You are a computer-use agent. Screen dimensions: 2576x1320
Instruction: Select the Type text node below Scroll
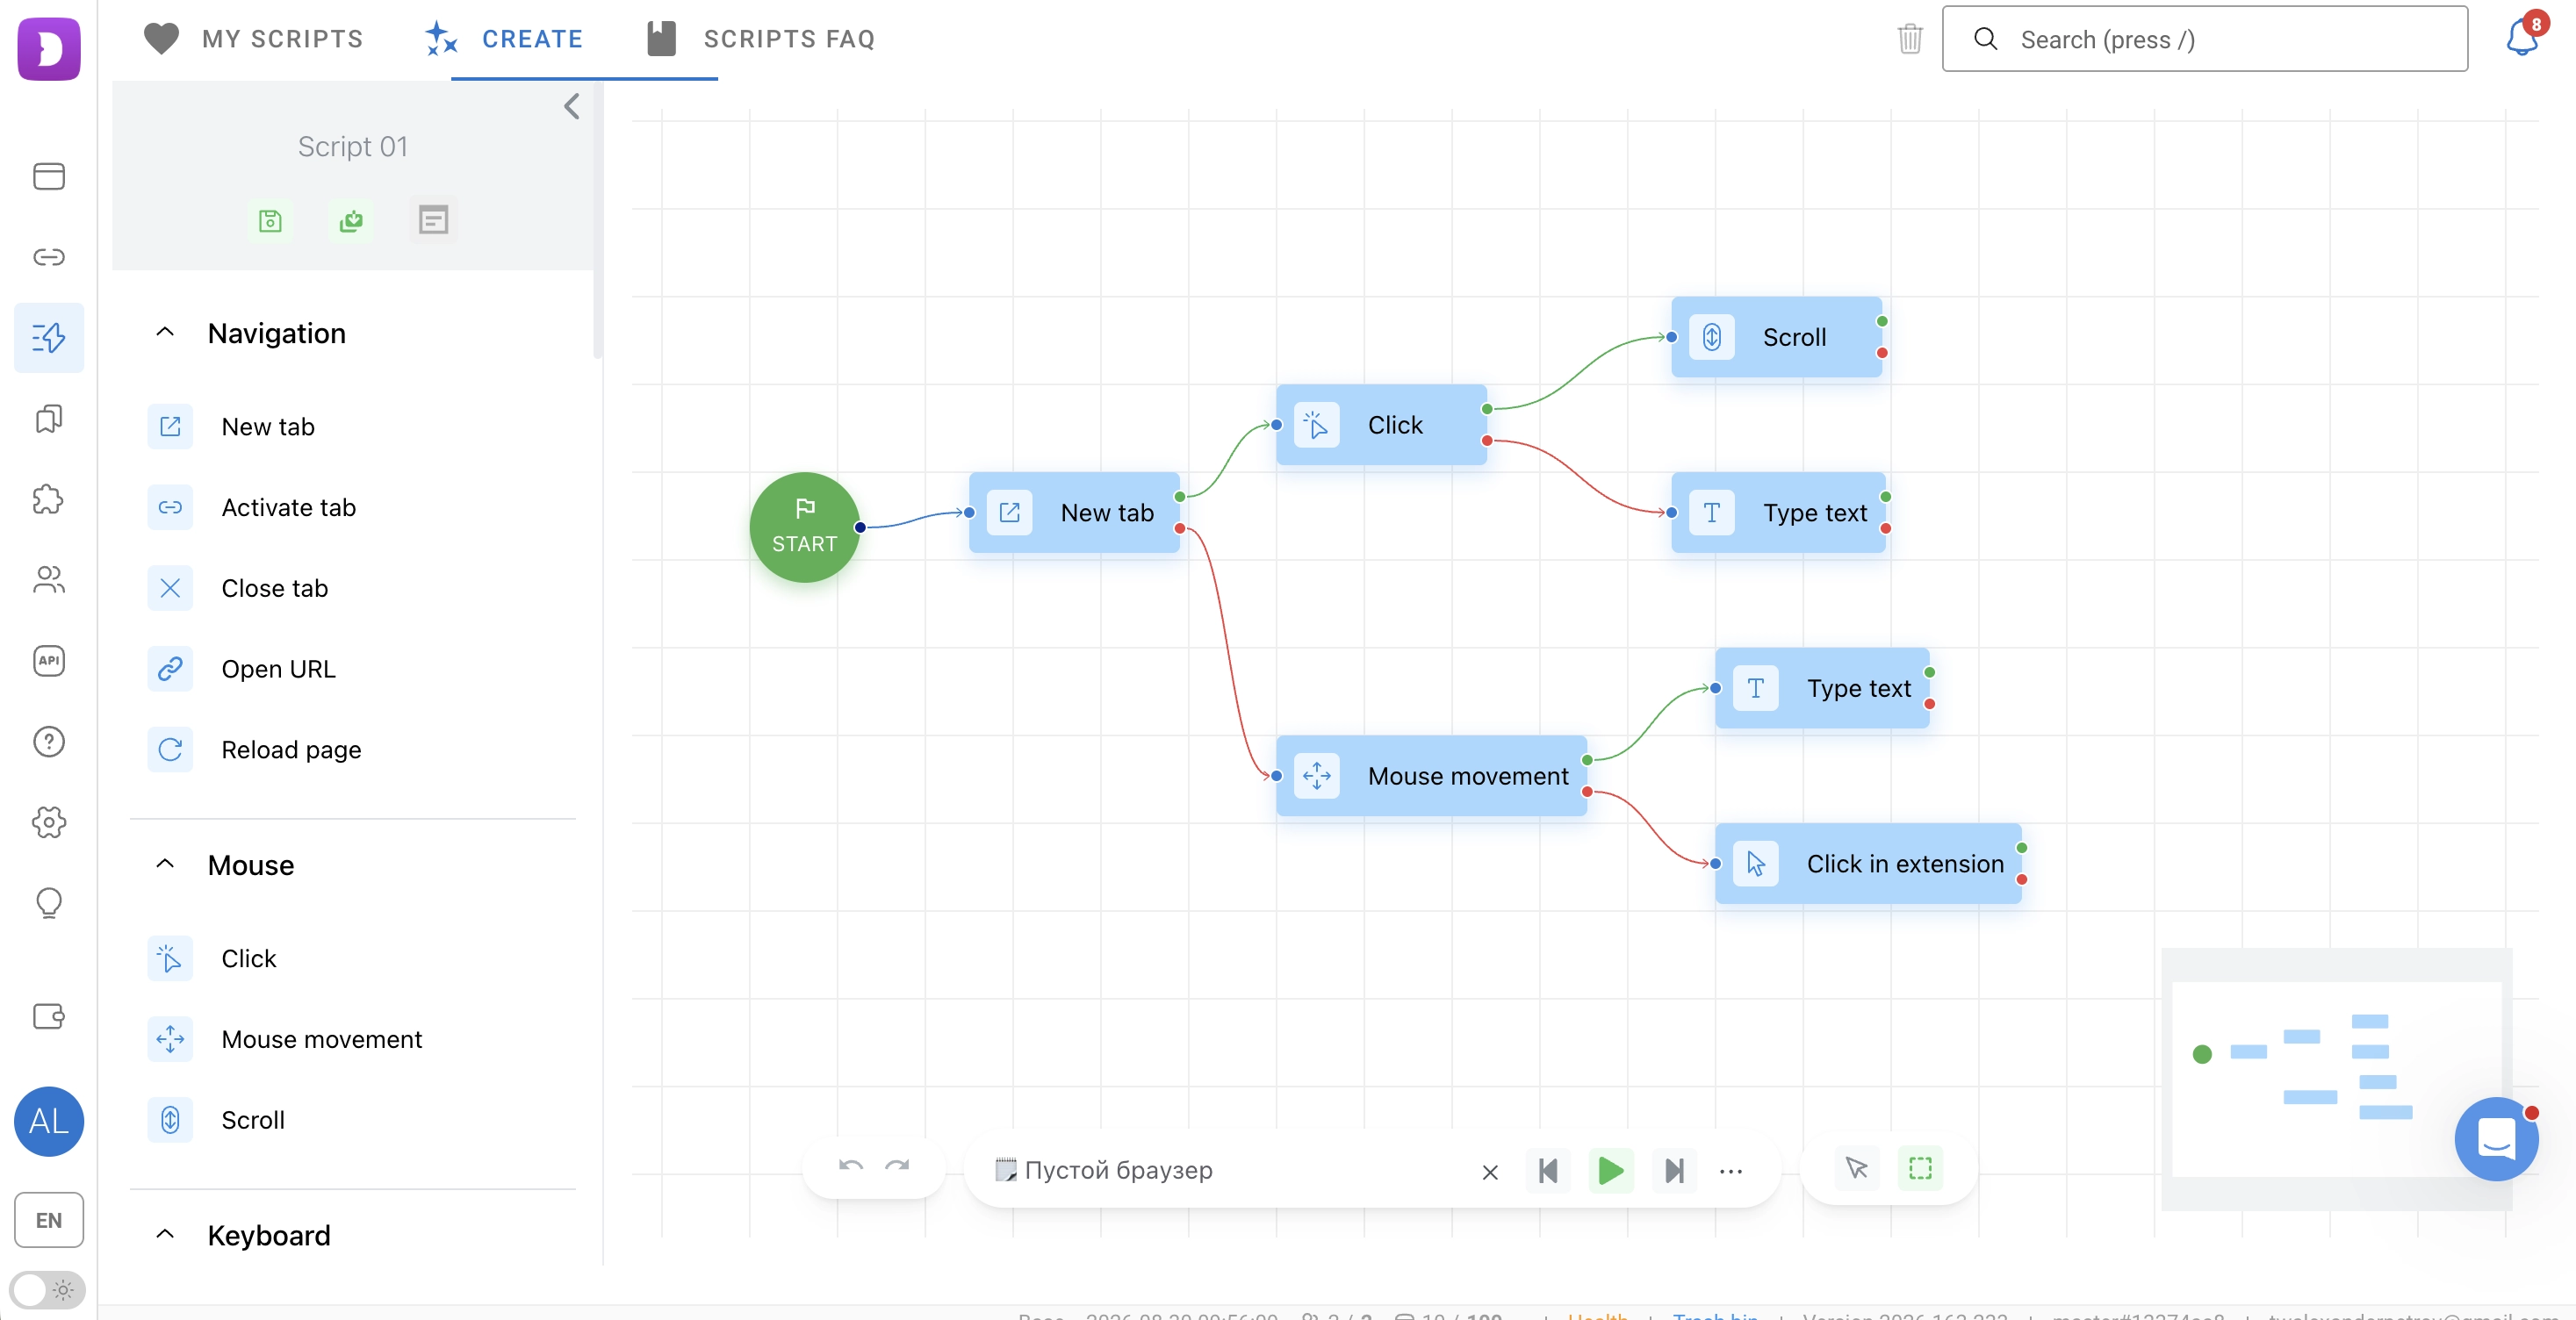coord(1778,512)
